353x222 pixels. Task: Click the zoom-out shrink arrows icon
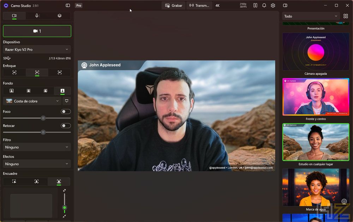[64, 216]
